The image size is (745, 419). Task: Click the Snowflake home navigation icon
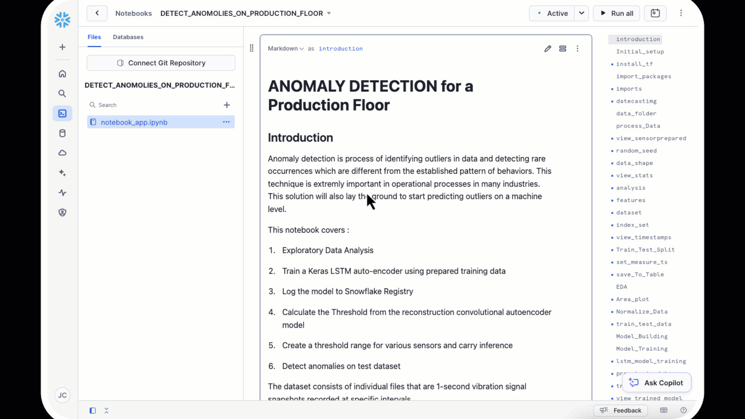(62, 74)
